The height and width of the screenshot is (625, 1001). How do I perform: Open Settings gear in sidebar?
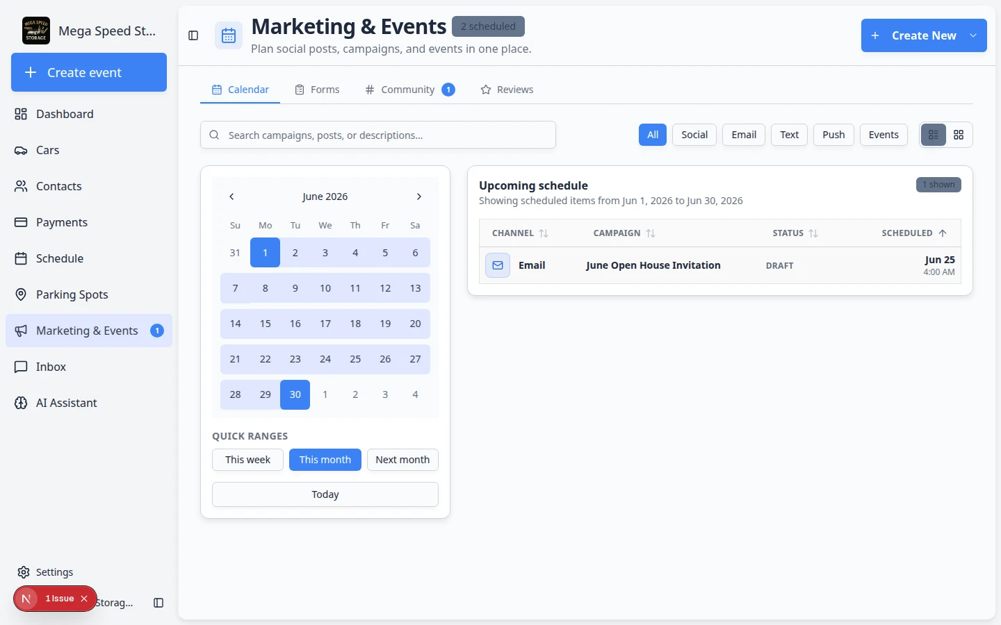pos(24,572)
